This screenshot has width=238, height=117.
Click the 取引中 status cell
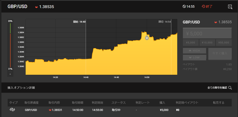116,110
